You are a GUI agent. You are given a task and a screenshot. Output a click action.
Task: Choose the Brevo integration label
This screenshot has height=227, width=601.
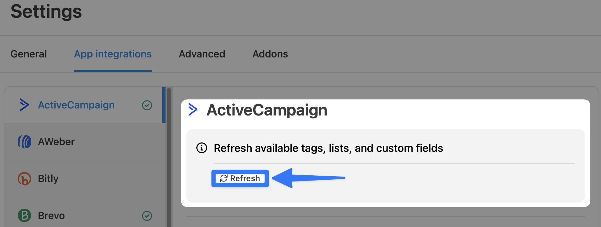51,216
